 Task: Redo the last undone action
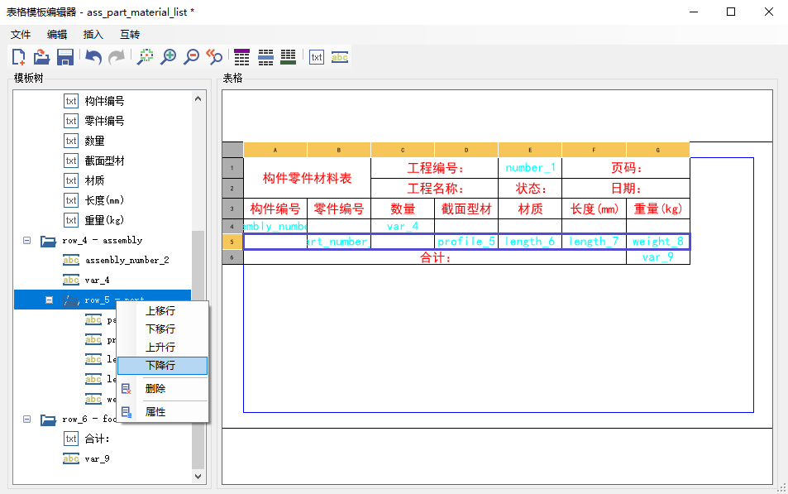(x=117, y=57)
